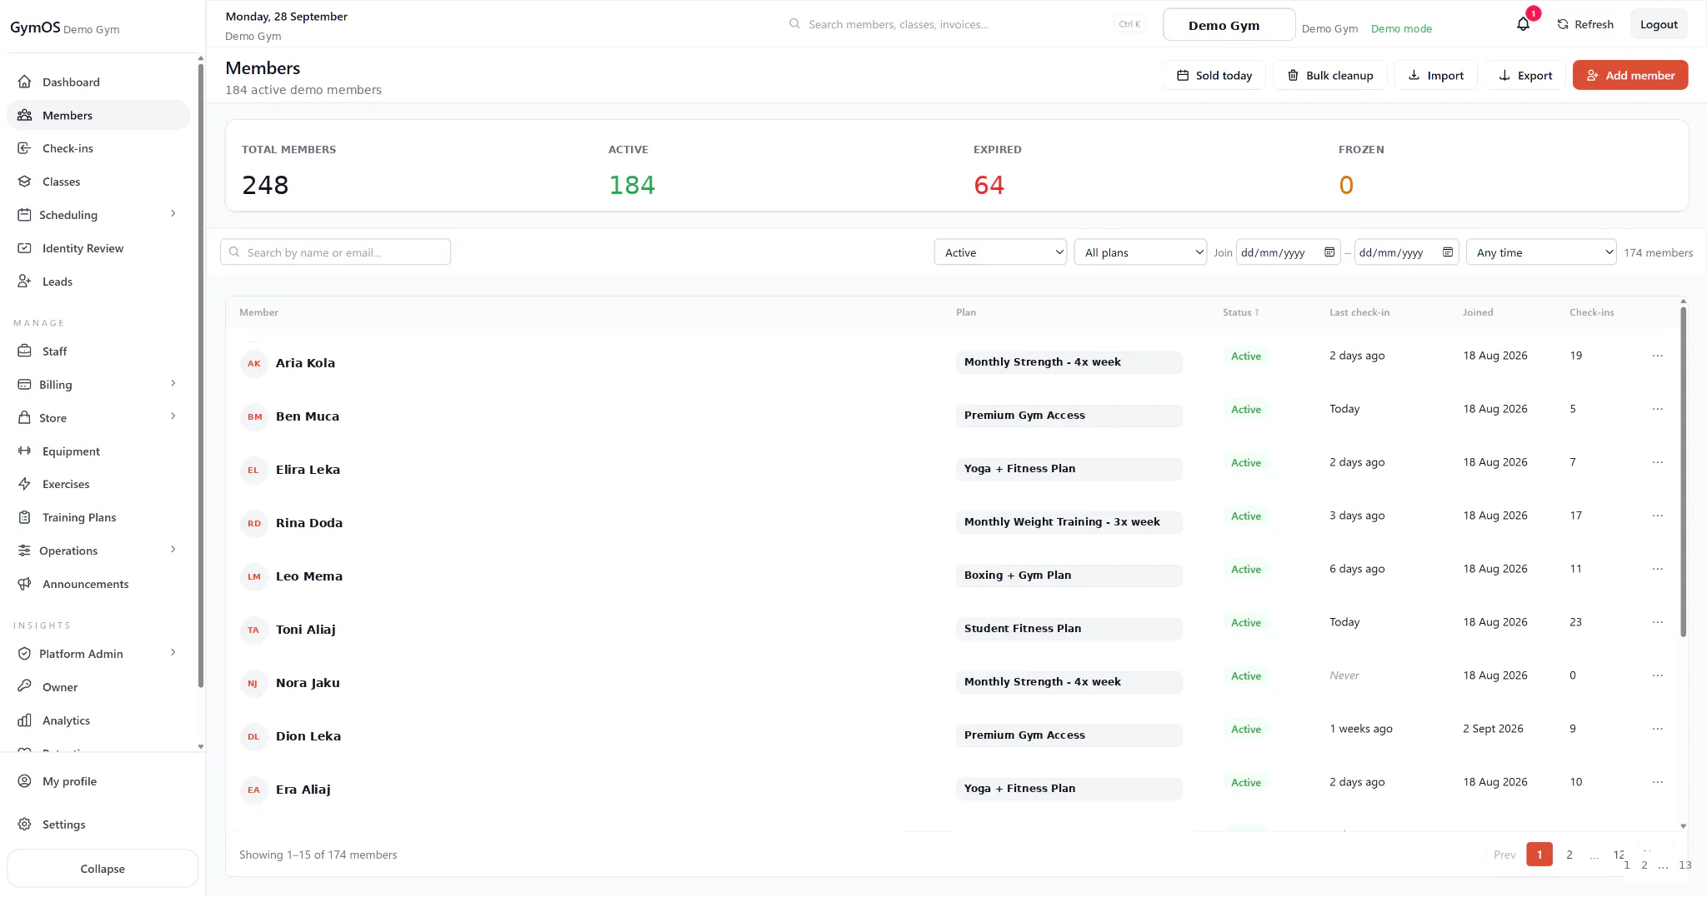Click the TA avatar of Toni Aliaj
Viewport: 1707px width, 897px height.
[254, 630]
